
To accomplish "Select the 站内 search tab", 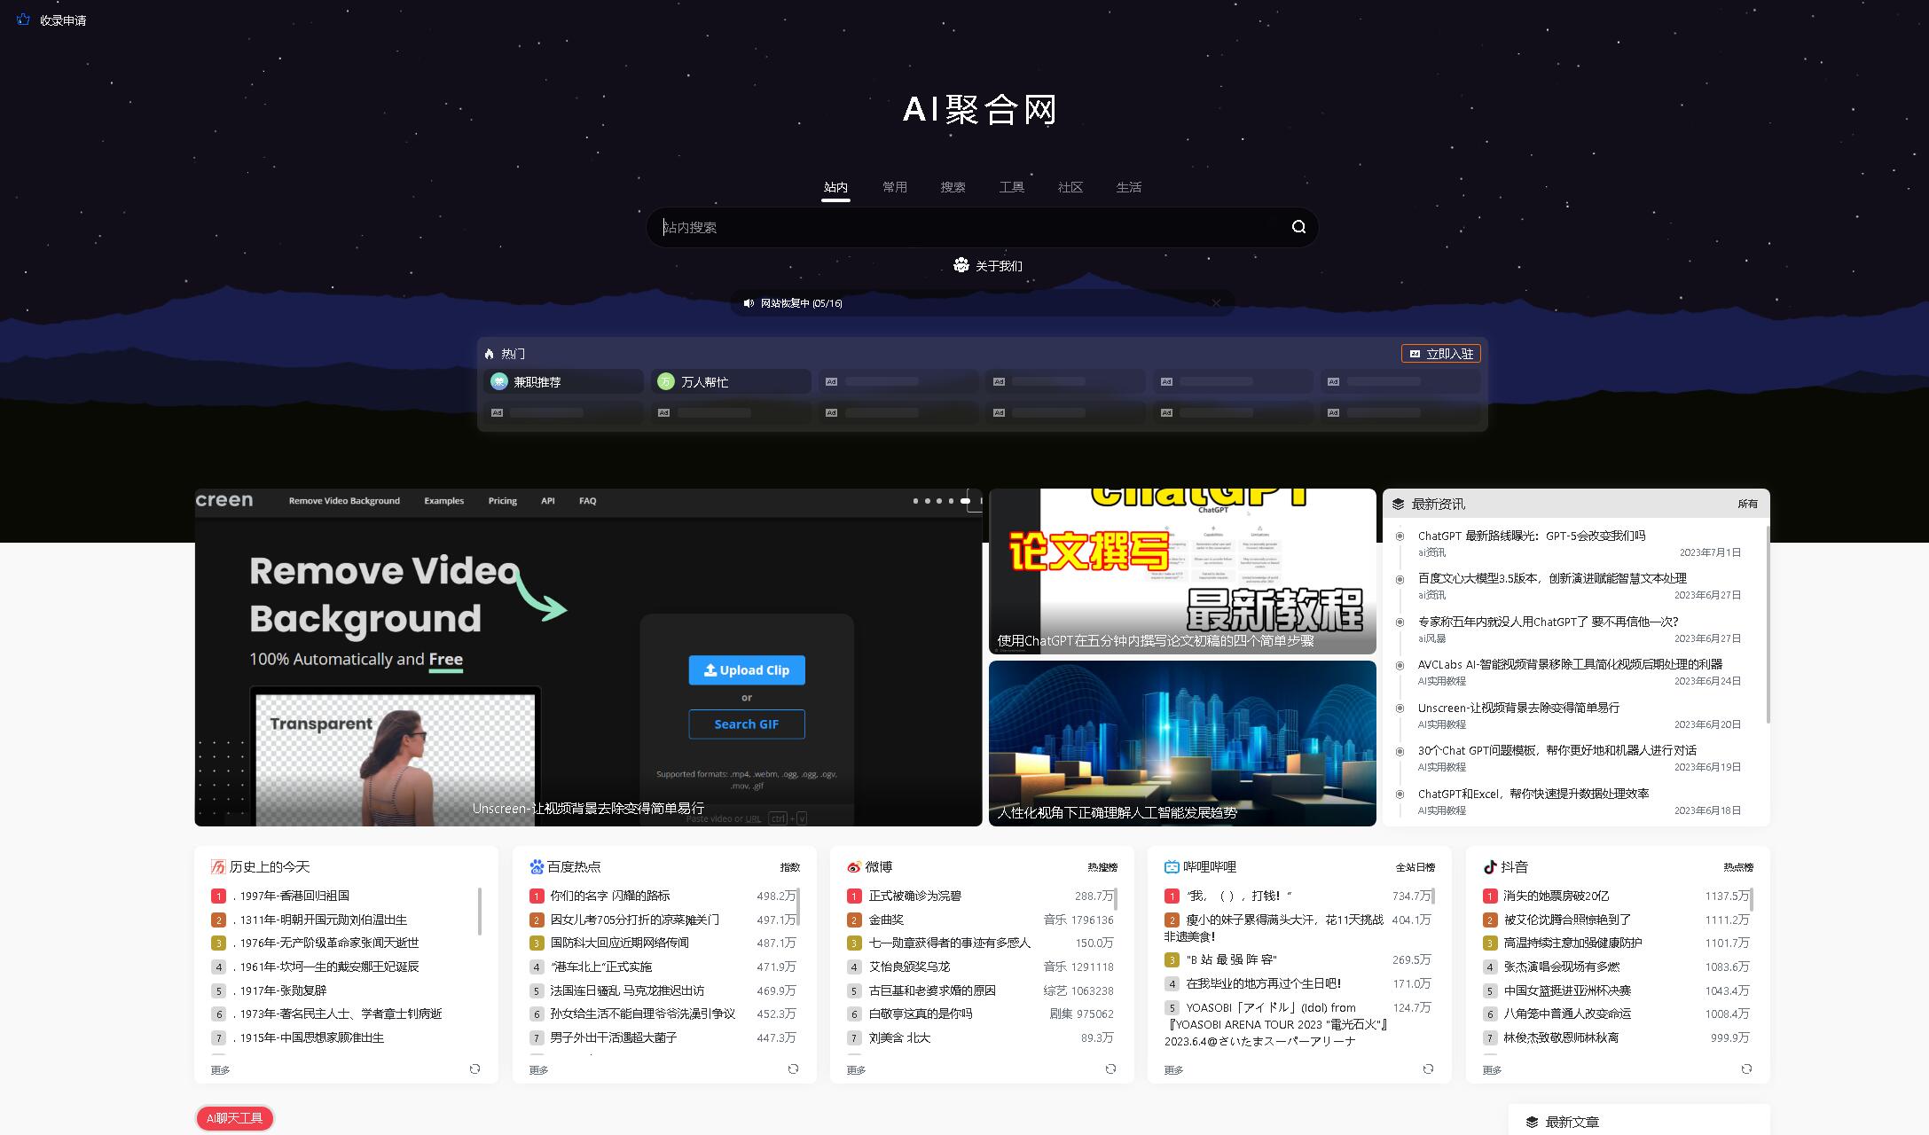I will 835,187.
